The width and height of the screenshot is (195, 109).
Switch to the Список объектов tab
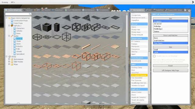[13, 10]
